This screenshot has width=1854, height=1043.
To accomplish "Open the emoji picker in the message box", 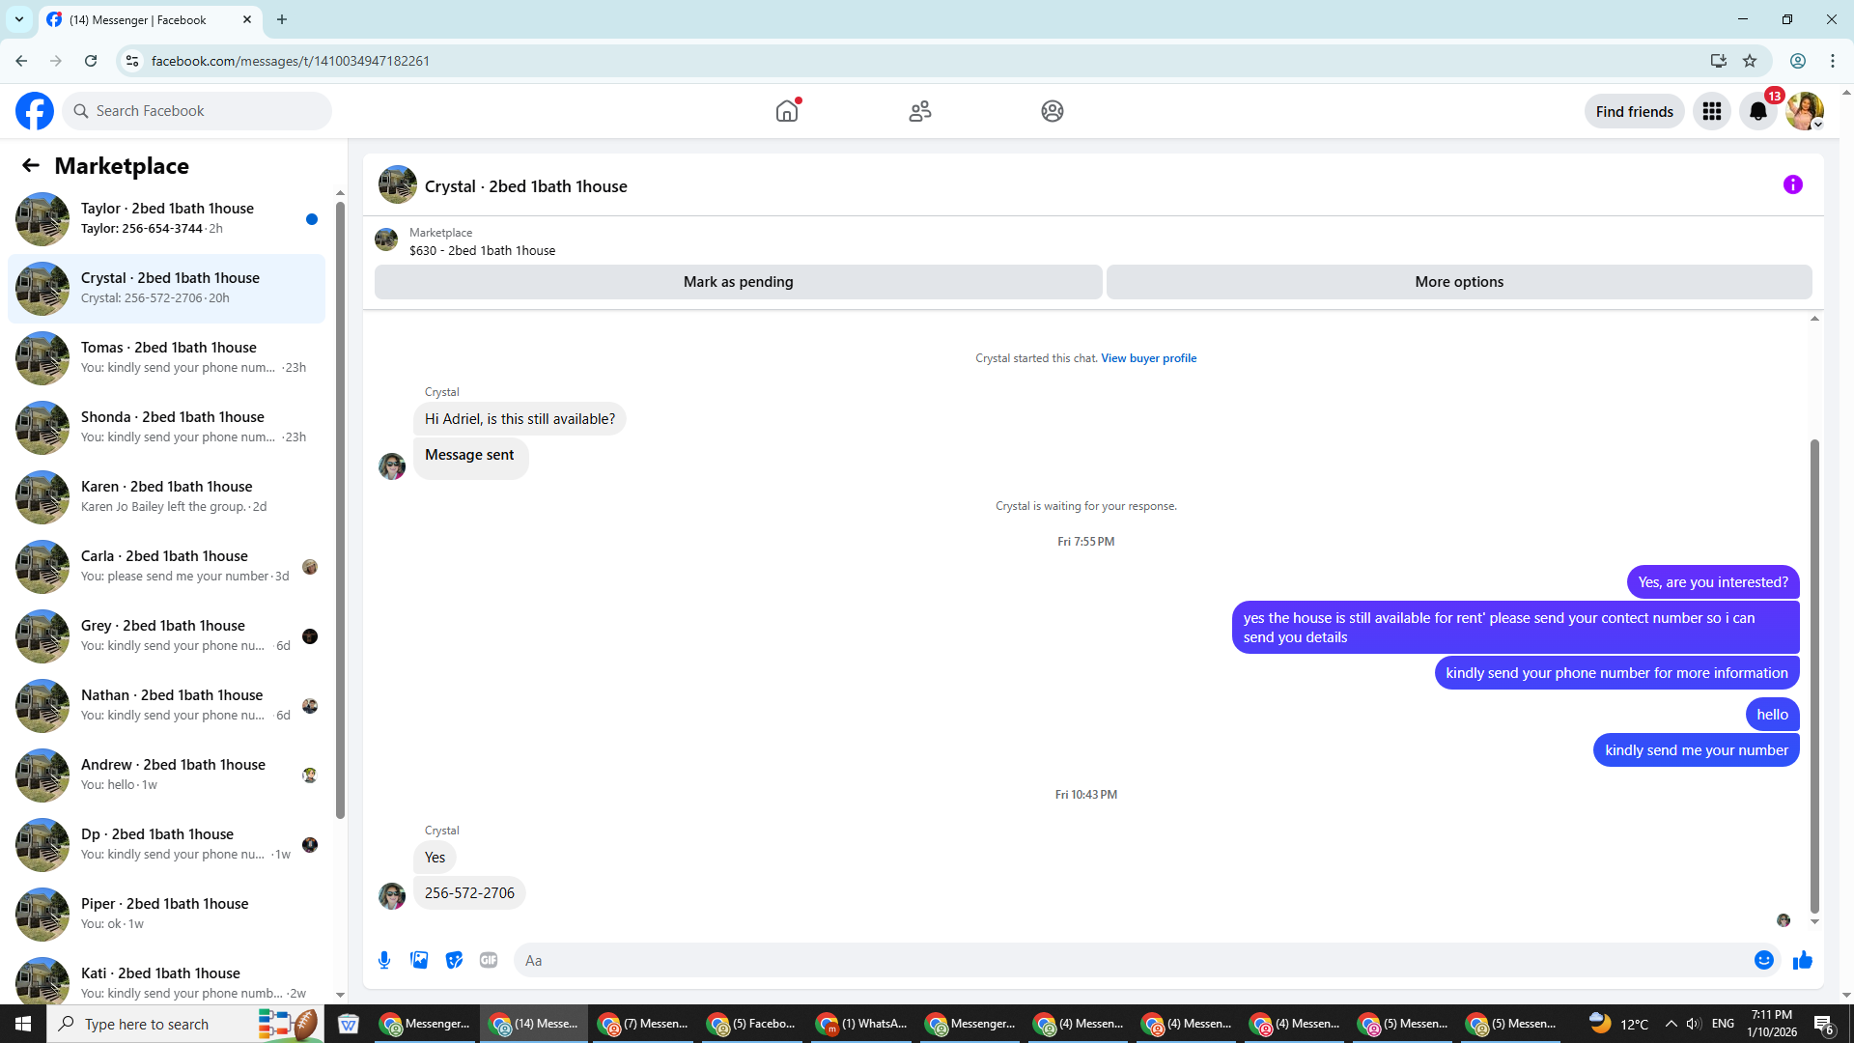I will pos(1763,960).
